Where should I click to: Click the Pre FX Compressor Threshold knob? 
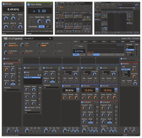tap(6, 70)
